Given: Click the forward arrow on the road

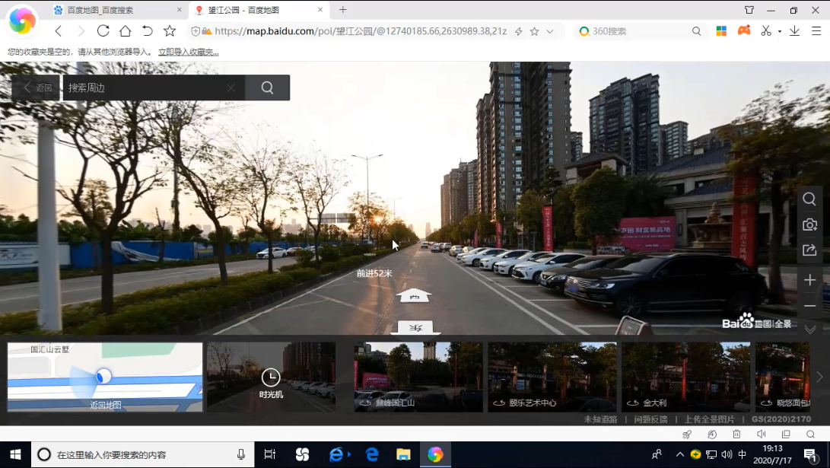Looking at the screenshot, I should [x=414, y=295].
